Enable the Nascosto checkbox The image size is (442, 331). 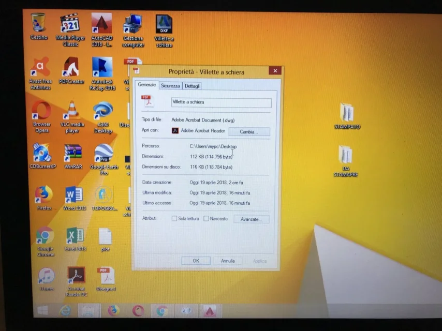click(x=206, y=218)
